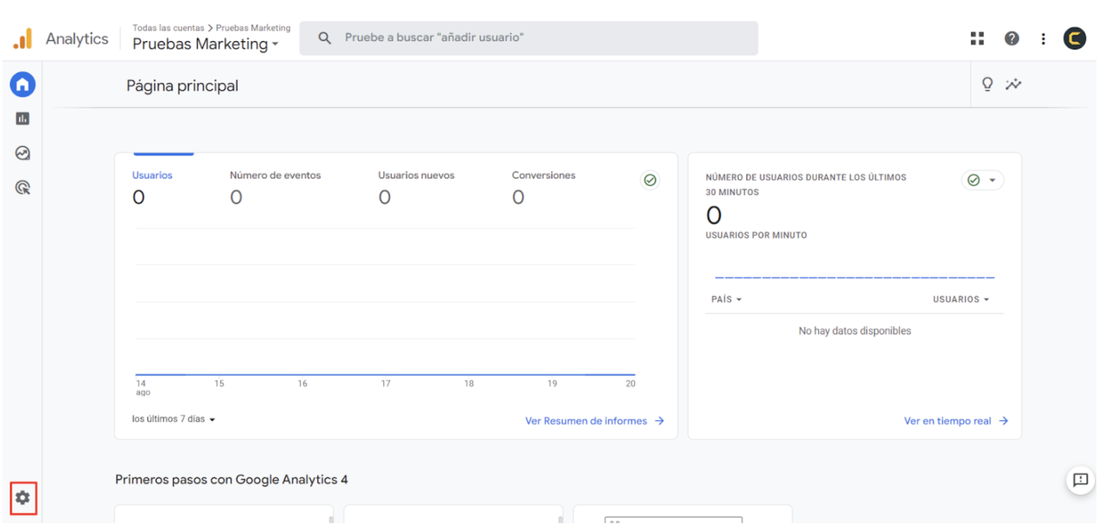Select the Usuarios nuevos metric tab
1098x526 pixels.
(416, 188)
